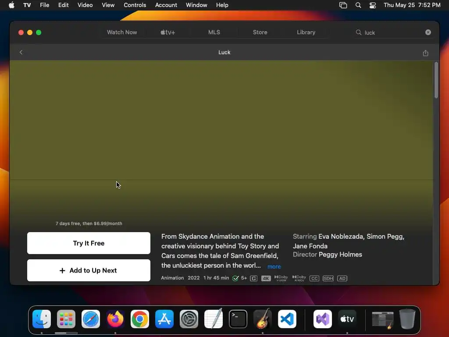Go to the Store tab
The width and height of the screenshot is (449, 337).
pos(260,32)
